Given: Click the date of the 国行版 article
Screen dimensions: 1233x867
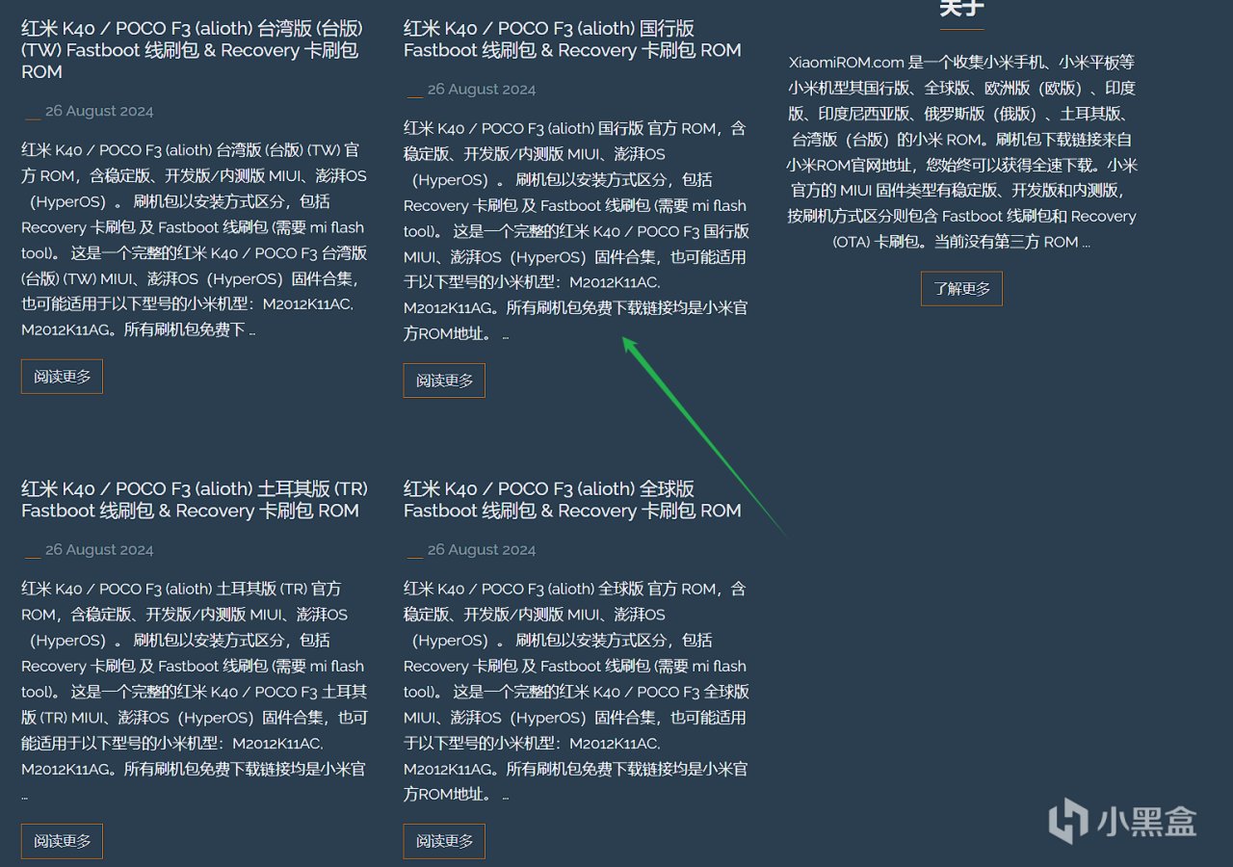Looking at the screenshot, I should [481, 89].
